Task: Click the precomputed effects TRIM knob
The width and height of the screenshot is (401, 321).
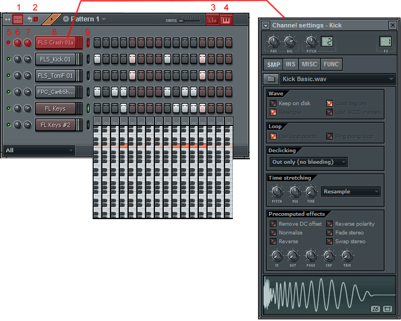Action: click(x=347, y=255)
